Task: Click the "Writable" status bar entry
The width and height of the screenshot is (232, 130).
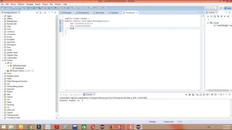Action: 152,122
